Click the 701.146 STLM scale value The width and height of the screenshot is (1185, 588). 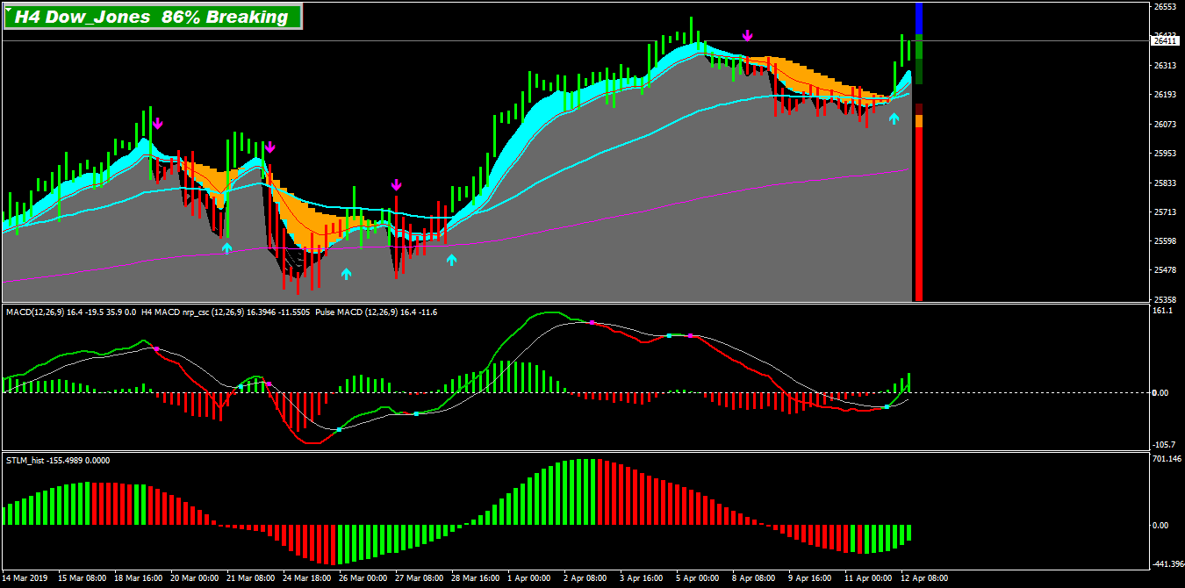tap(1165, 458)
